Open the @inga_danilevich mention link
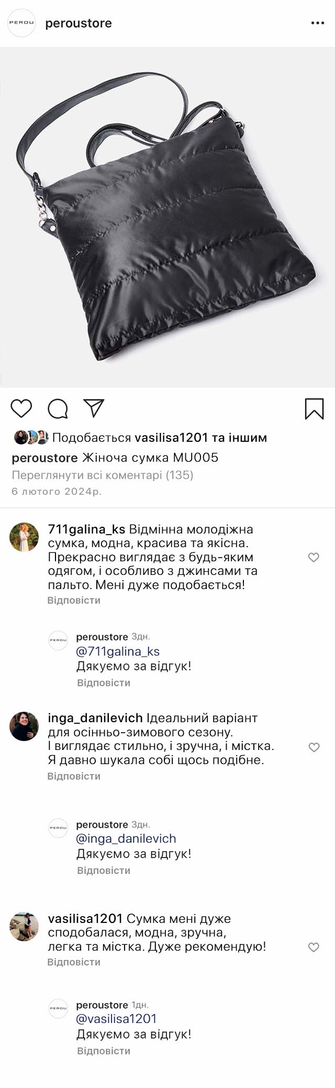335x1088 pixels. pos(126,839)
